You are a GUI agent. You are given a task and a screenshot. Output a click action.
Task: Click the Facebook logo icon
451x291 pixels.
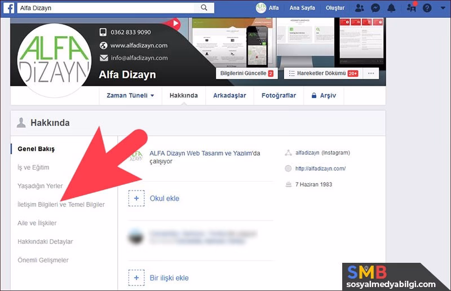click(x=9, y=8)
